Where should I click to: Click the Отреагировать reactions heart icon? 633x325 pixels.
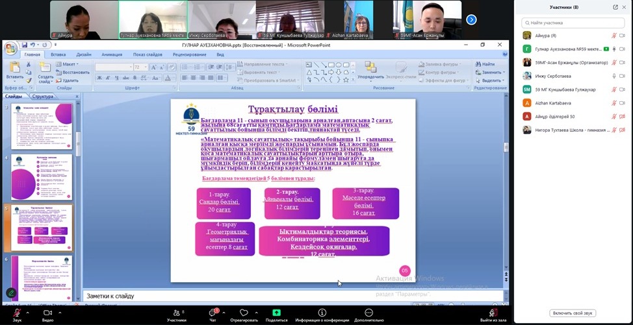point(244,313)
